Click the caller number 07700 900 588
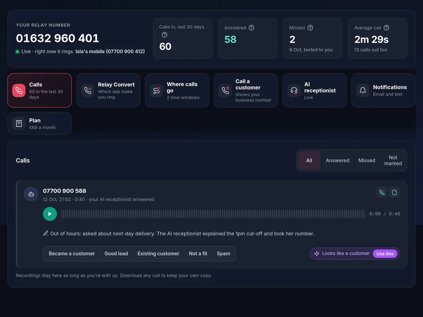423x317 pixels. click(65, 191)
